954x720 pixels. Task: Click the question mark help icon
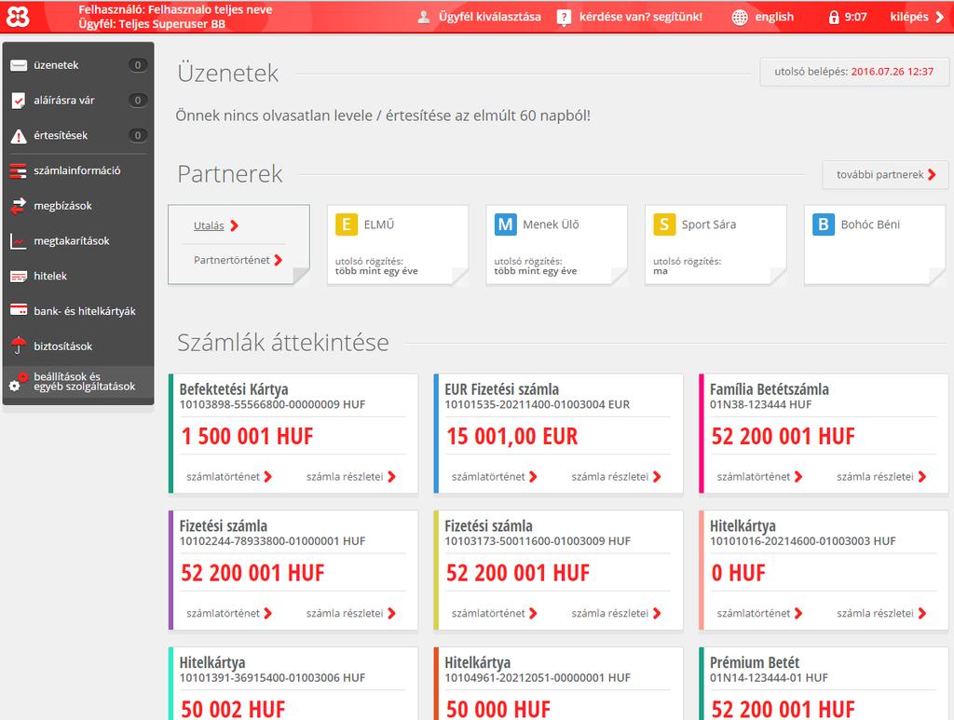[x=564, y=17]
